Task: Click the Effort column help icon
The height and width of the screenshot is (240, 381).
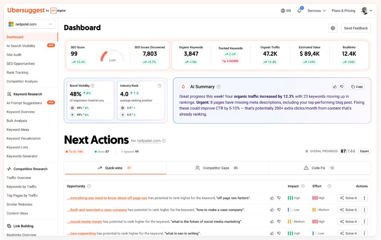Action: (329, 186)
